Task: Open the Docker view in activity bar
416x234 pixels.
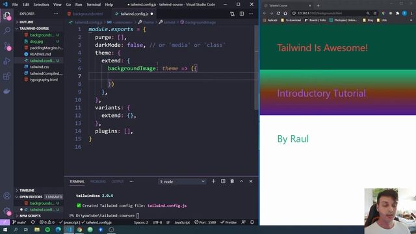Action: pyautogui.click(x=7, y=91)
